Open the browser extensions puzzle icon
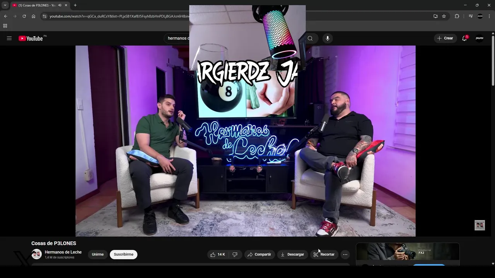The height and width of the screenshot is (278, 495). [x=457, y=16]
